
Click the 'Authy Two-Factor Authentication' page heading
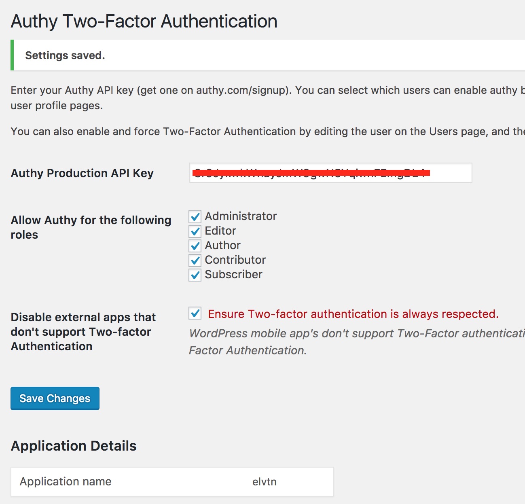[x=144, y=21]
